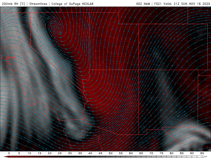
Task: Click the colorbar label 95
Action: click(202, 153)
